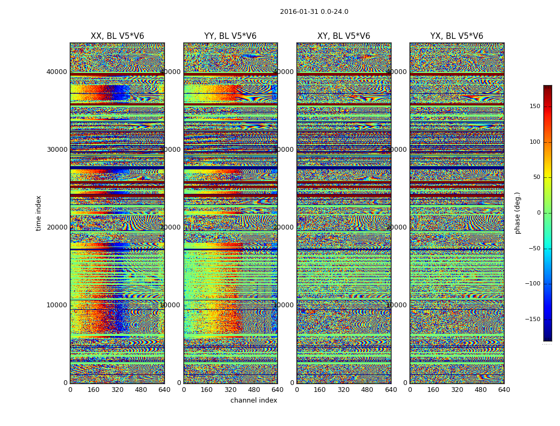Select the 'YX, BL V5*V6' subplot title
The image size is (560, 426).
coord(457,36)
